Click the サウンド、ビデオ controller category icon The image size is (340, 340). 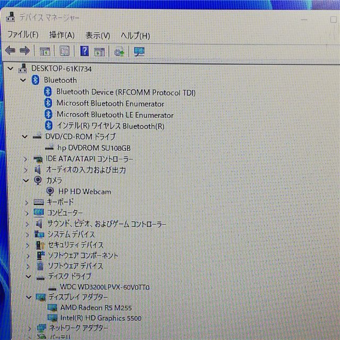(39, 224)
